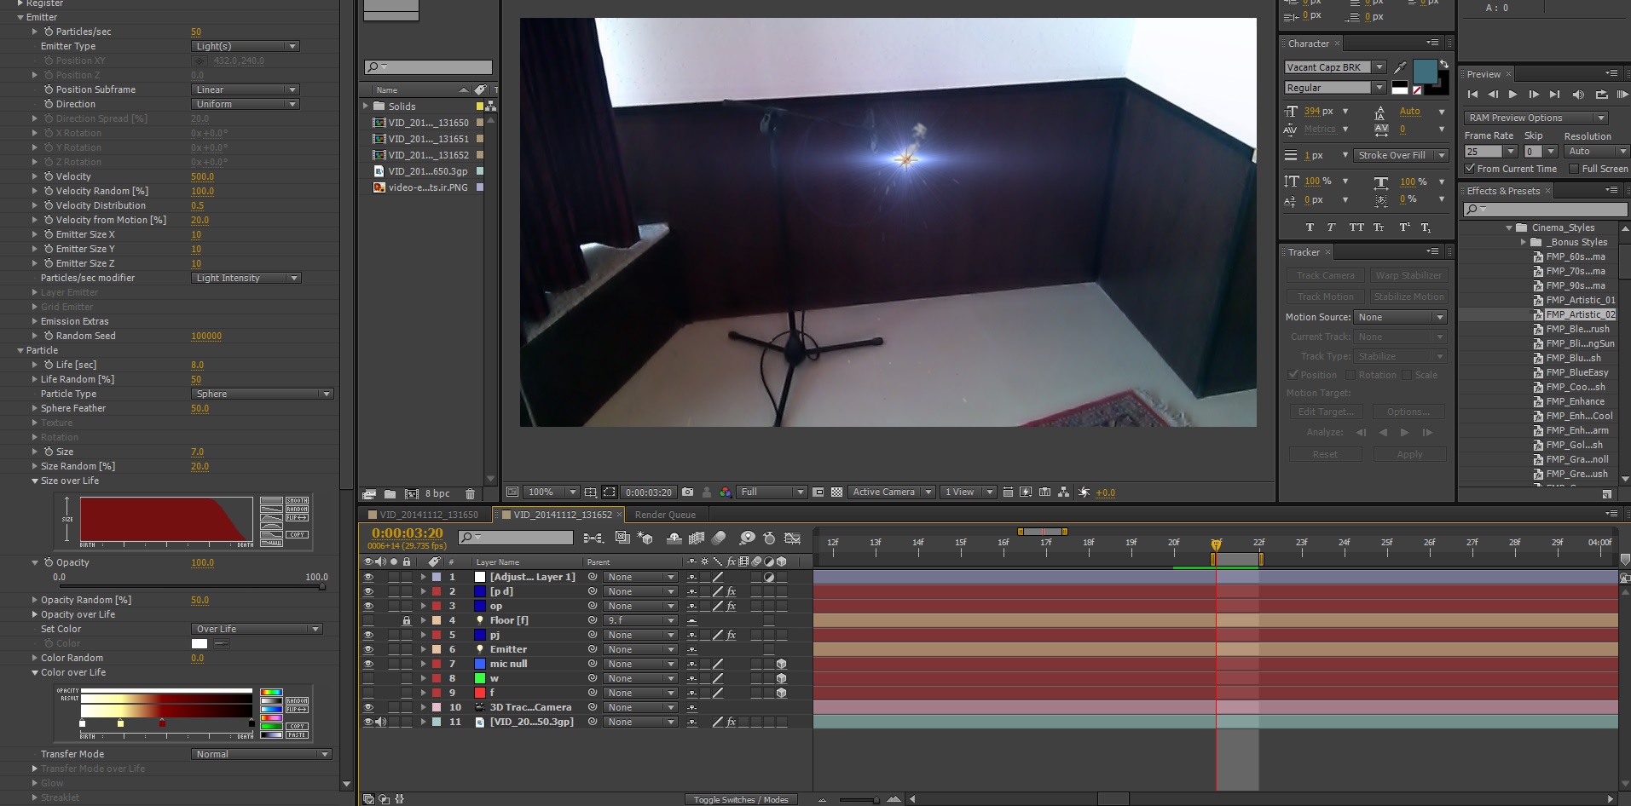This screenshot has width=1631, height=806.
Task: Pick font color with Character eyedropper
Action: coord(1400,66)
